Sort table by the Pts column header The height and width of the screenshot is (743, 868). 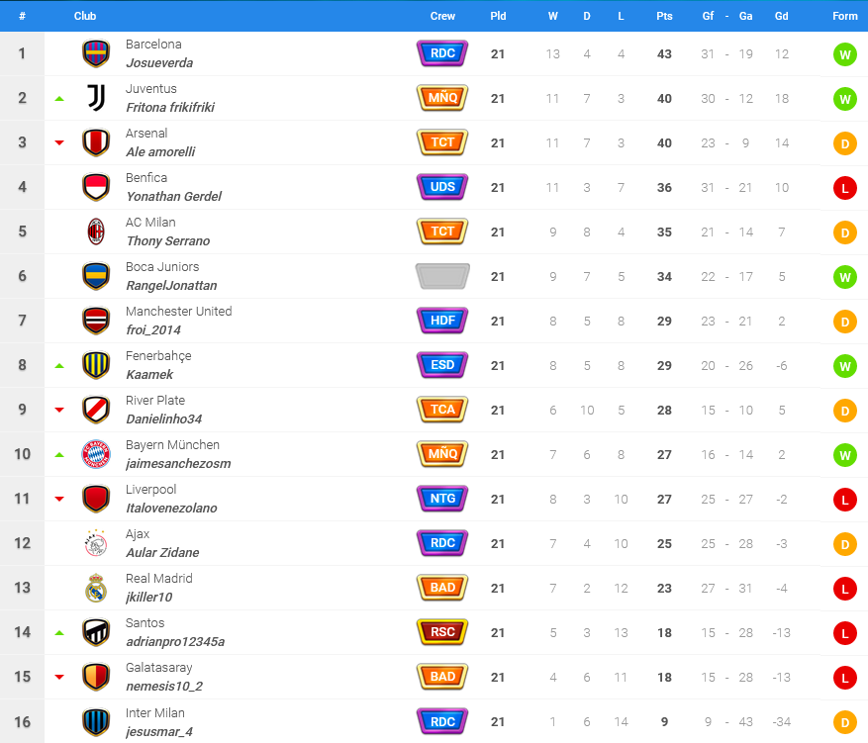click(x=664, y=16)
